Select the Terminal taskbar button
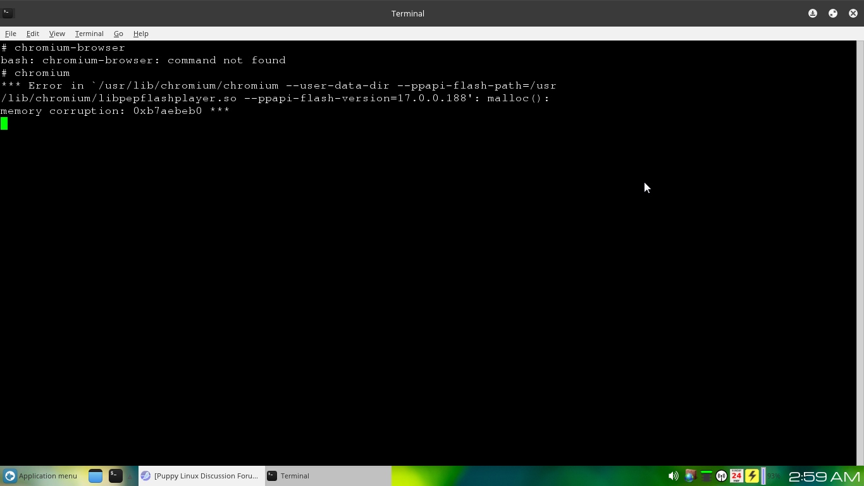 (328, 476)
